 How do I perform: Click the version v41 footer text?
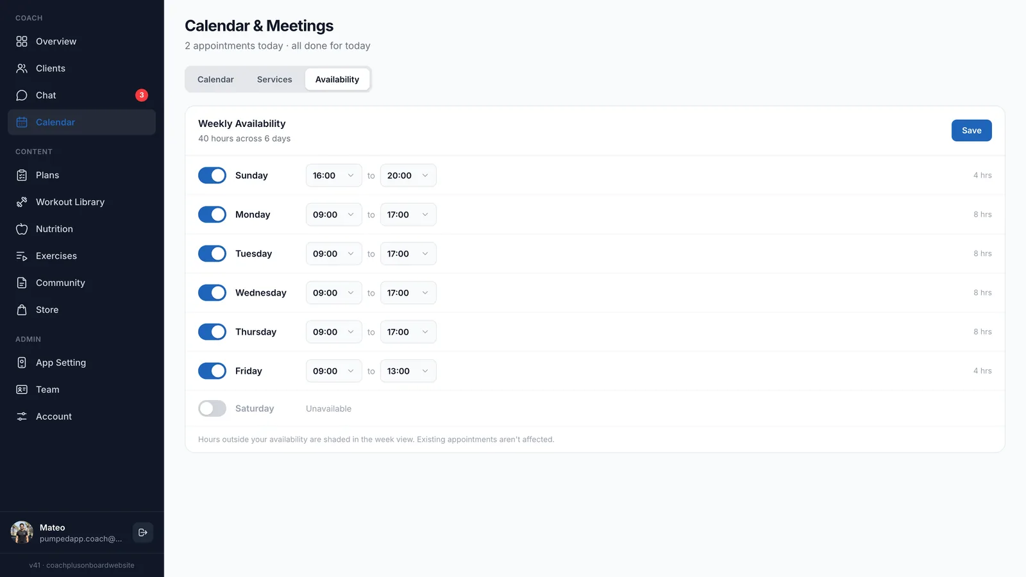81,565
